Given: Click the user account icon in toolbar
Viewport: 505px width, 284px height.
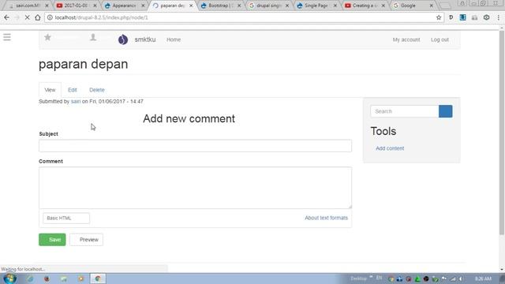Looking at the screenshot, I should [93, 37].
